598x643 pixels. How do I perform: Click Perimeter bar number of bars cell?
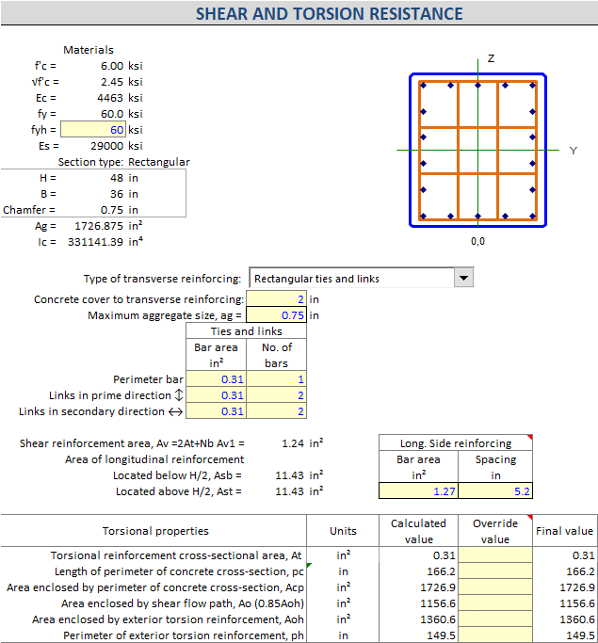276,379
